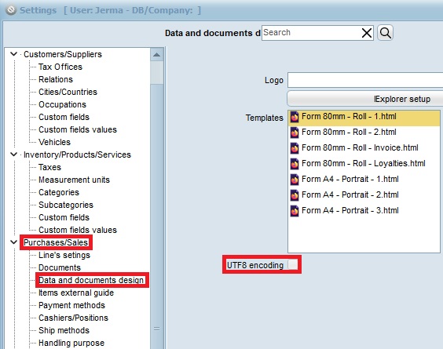Choose Form A4 - Portrait - 1.html icon
443x349 pixels.
click(295, 179)
